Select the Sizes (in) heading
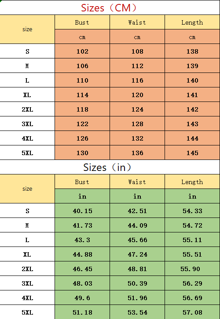The height and width of the screenshot is (319, 220). [x=107, y=167]
